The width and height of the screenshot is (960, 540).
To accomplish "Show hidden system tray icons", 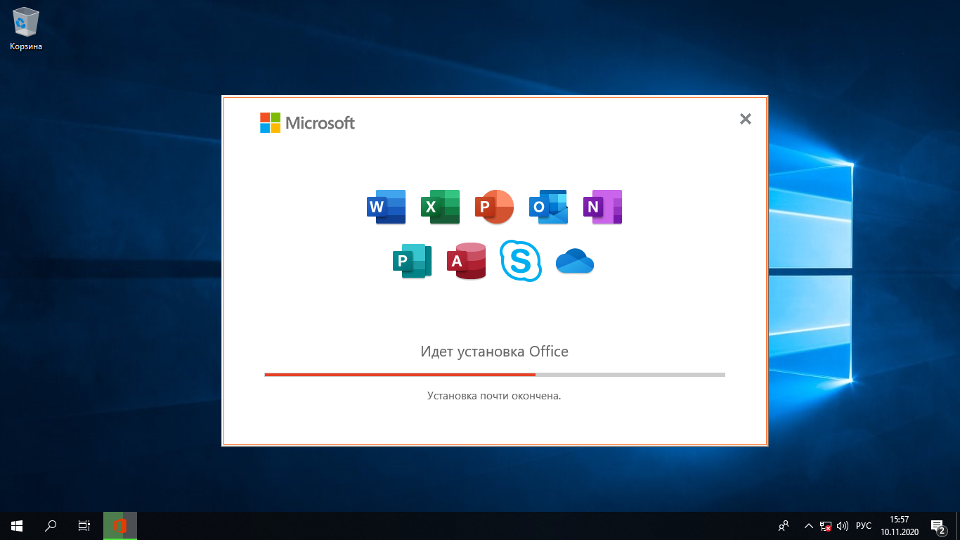I will click(808, 525).
